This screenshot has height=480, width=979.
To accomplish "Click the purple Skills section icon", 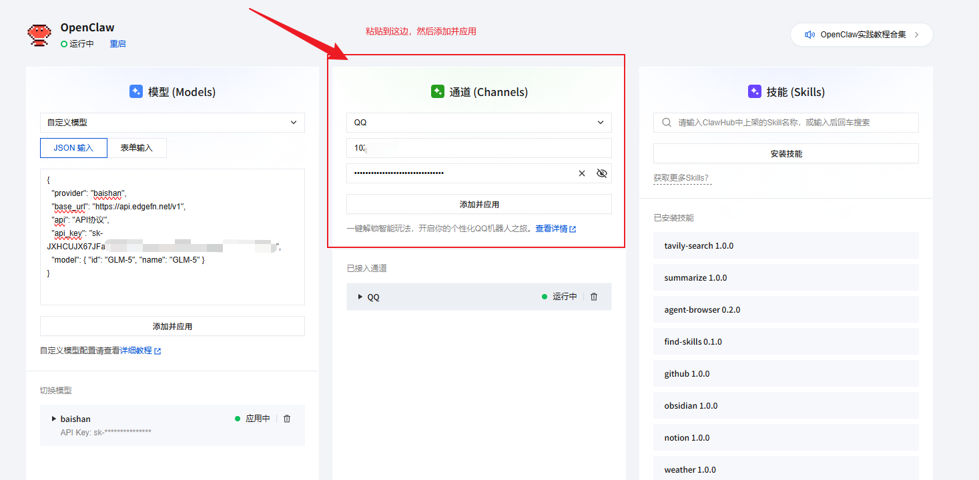I will pyautogui.click(x=755, y=92).
